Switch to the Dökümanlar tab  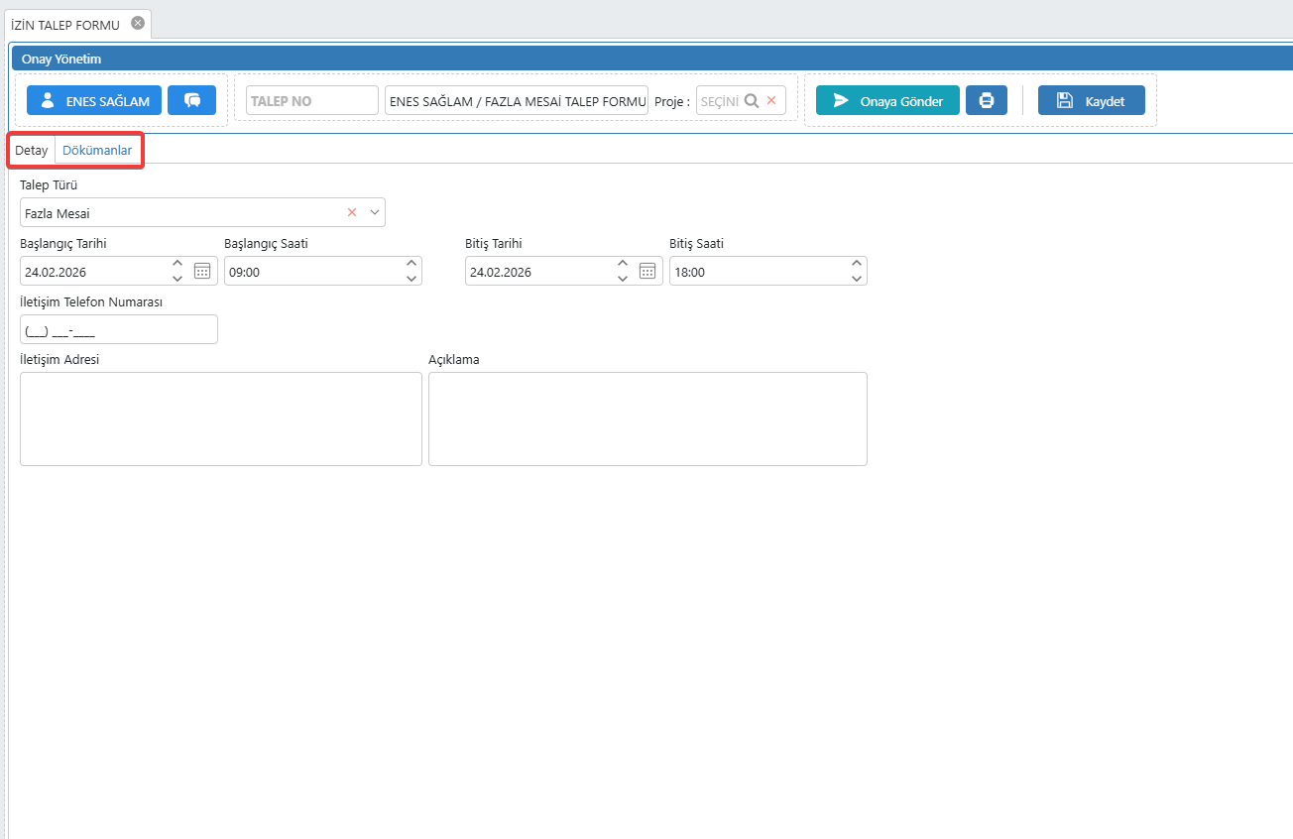pyautogui.click(x=97, y=151)
